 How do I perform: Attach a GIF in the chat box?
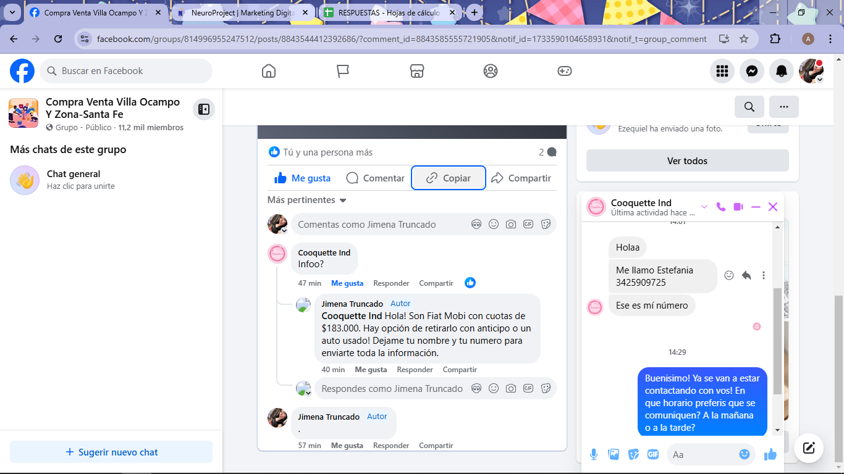653,455
